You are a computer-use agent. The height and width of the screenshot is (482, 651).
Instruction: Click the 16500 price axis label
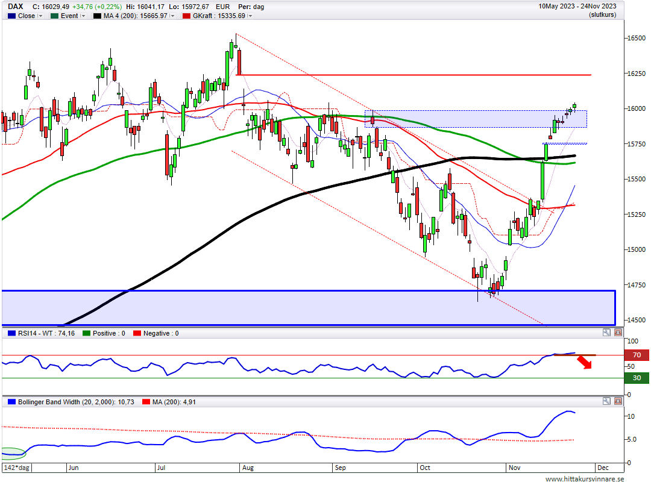pos(637,38)
